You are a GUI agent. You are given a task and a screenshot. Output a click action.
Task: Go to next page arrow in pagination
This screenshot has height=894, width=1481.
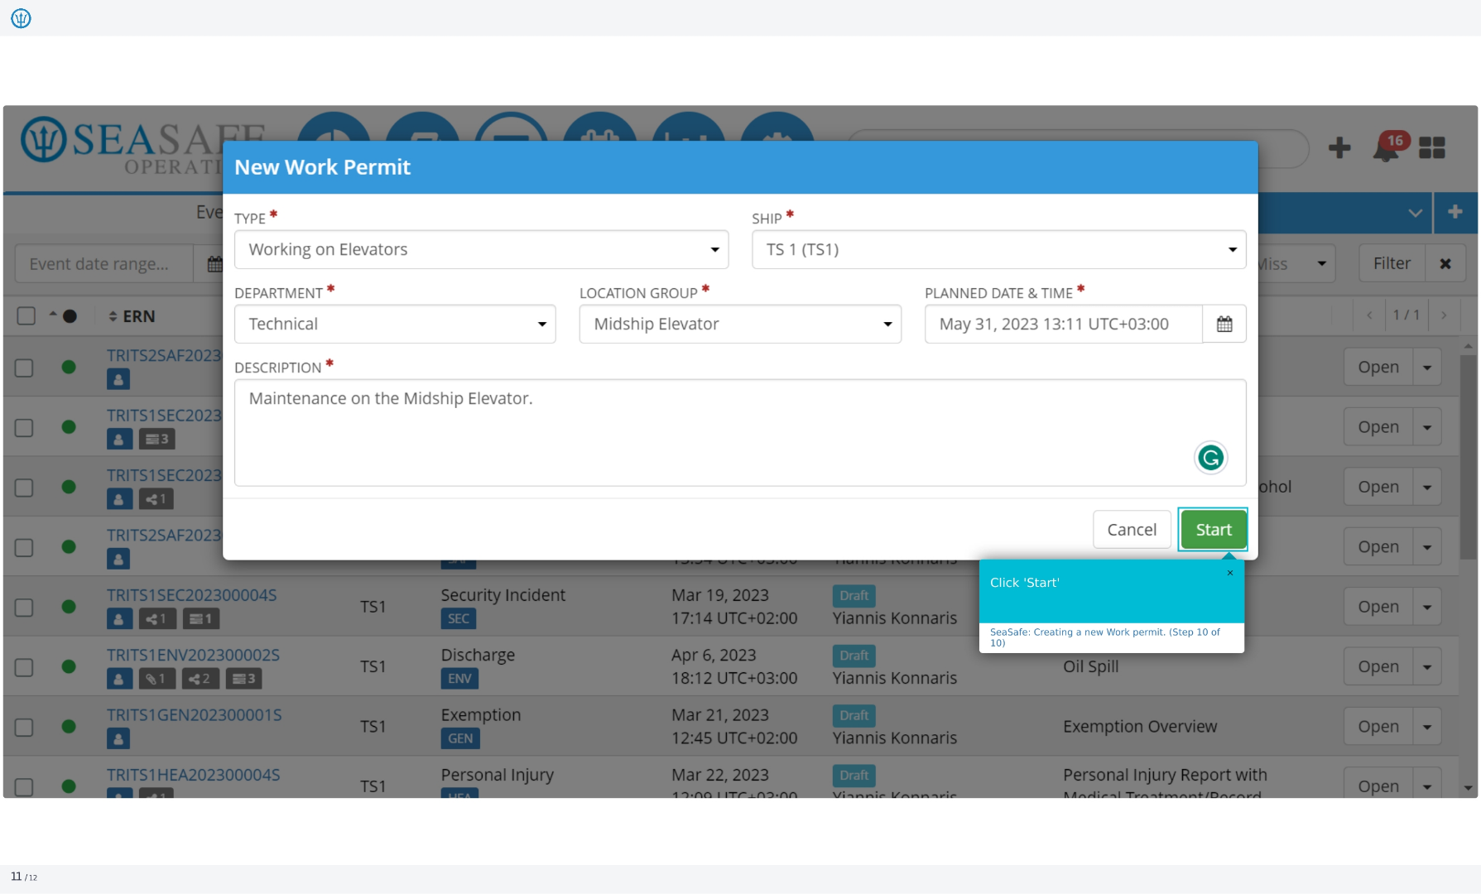[1444, 315]
